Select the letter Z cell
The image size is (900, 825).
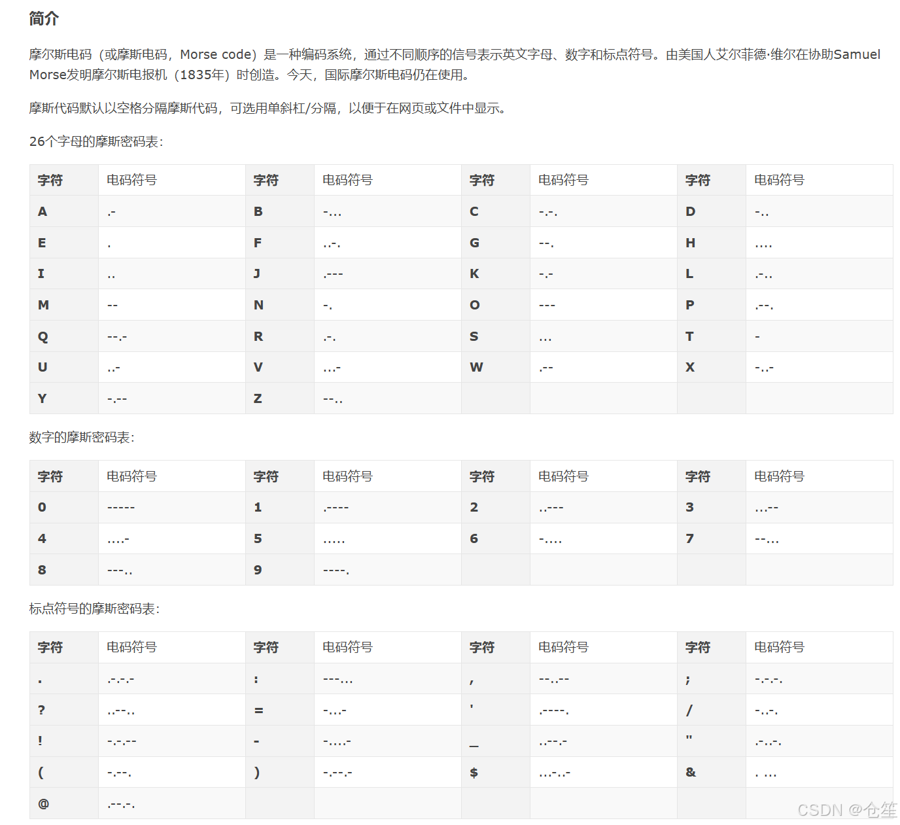pos(280,398)
